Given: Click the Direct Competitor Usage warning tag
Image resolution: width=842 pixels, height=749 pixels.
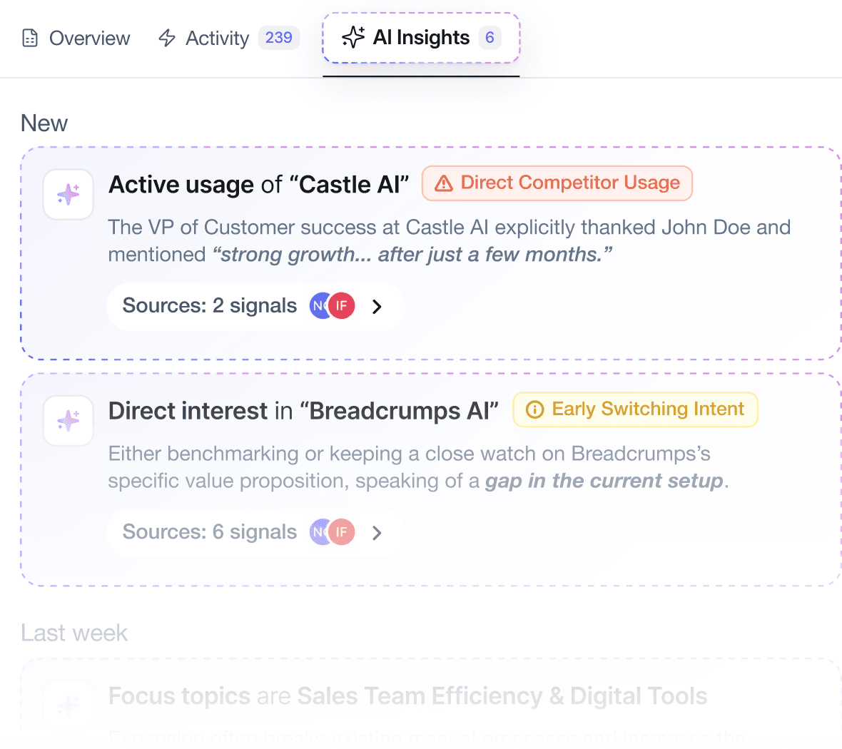Looking at the screenshot, I should (x=557, y=183).
